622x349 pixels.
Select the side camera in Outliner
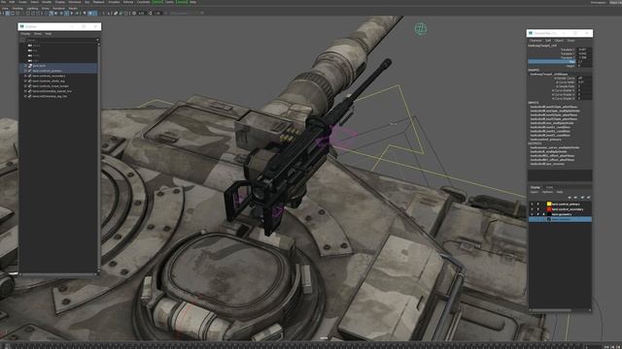click(x=36, y=61)
